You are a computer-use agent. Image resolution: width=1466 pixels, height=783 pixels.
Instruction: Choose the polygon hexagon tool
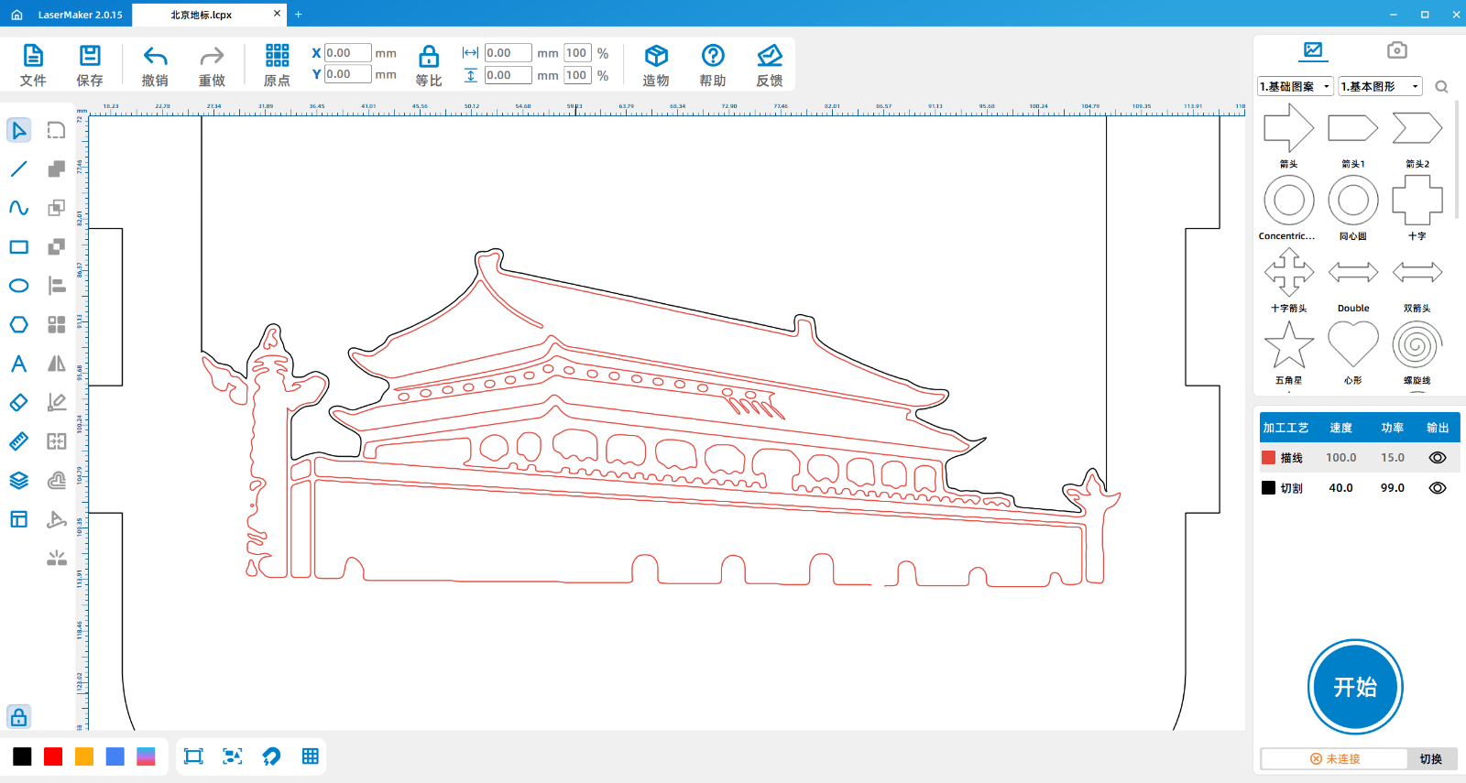18,325
